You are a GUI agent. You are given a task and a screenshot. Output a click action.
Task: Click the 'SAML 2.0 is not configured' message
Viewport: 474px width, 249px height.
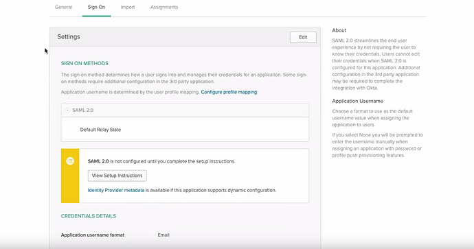pos(161,161)
